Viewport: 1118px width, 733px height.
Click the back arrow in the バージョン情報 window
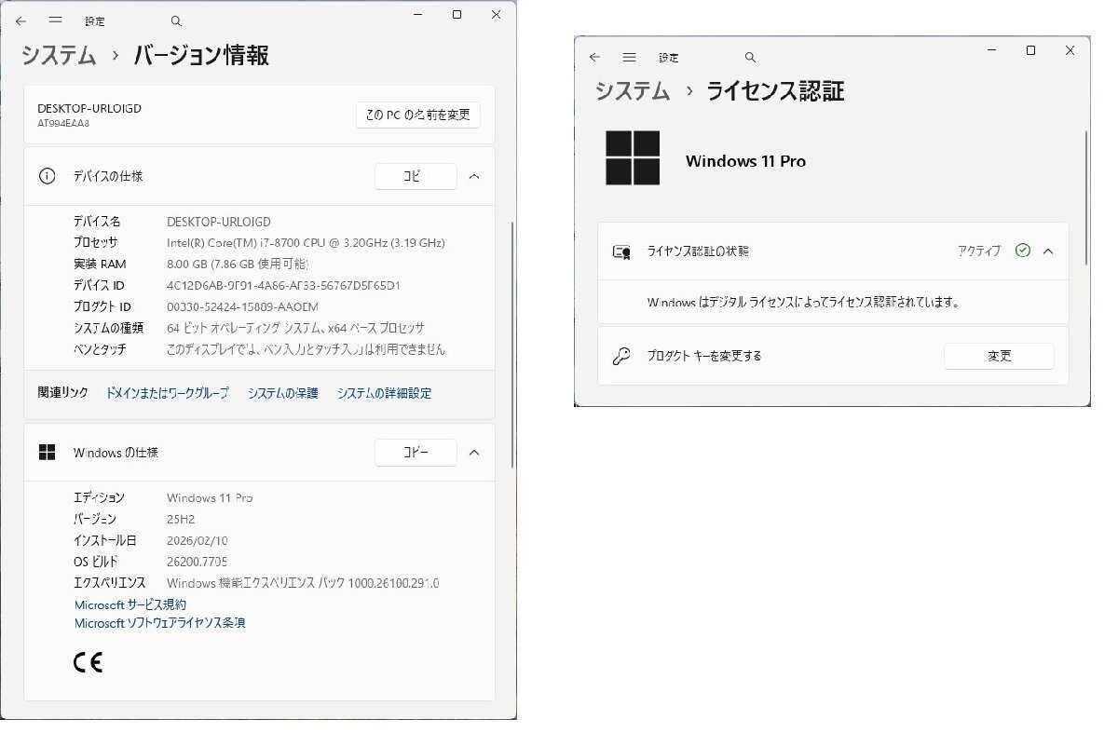[19, 20]
